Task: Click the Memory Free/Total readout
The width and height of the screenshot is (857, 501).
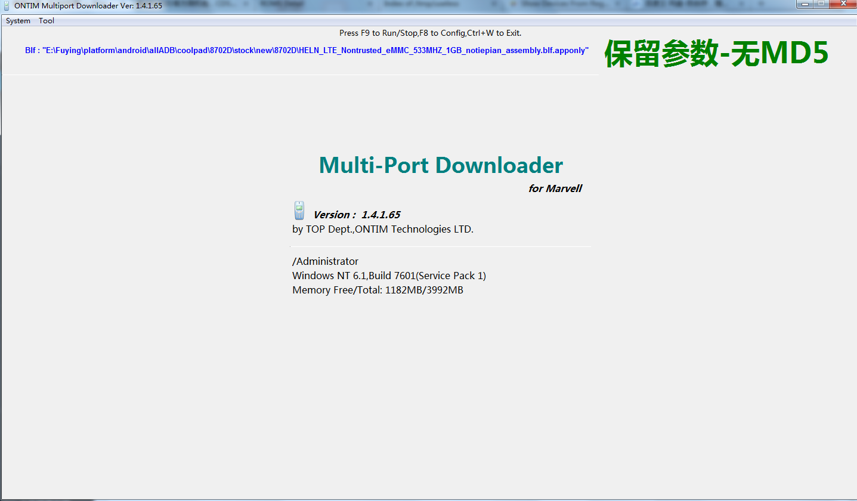Action: (x=378, y=290)
